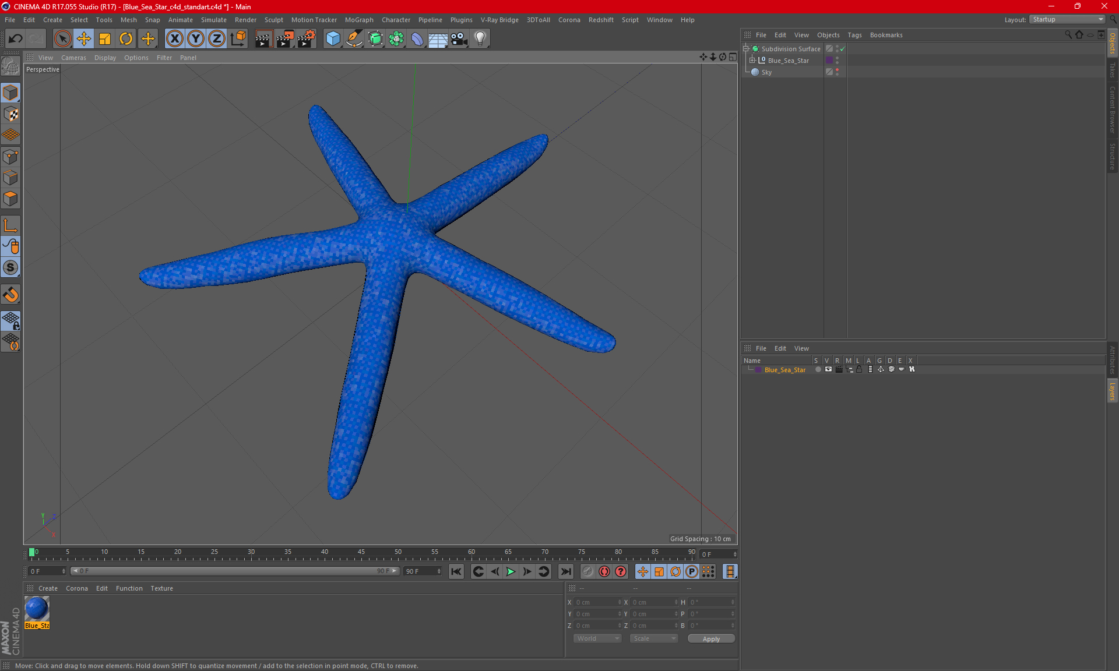Open the MoGraph menu
Image resolution: width=1119 pixels, height=671 pixels.
[x=358, y=20]
